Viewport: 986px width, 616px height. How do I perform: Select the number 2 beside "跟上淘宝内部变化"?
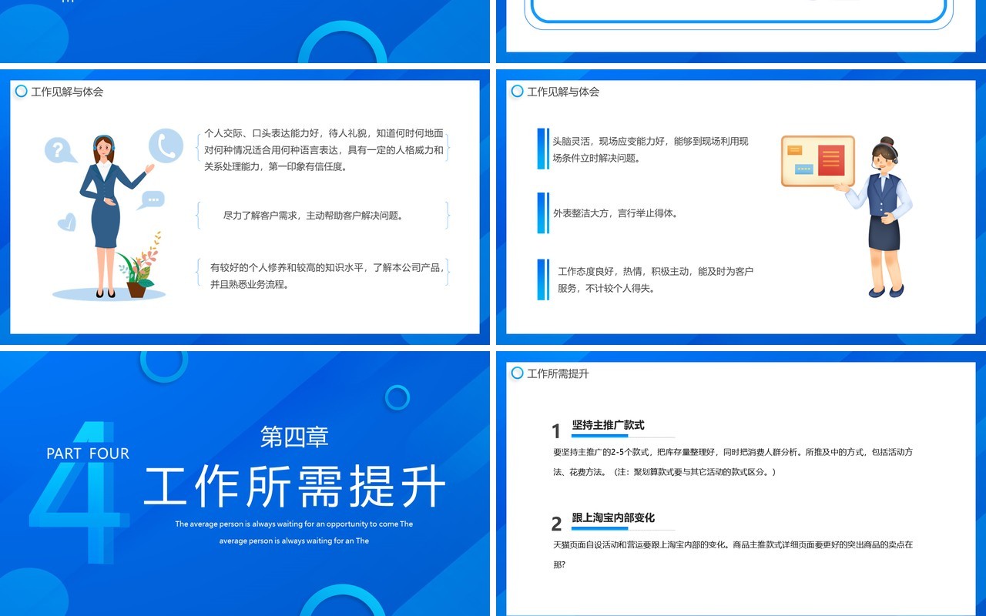point(556,524)
